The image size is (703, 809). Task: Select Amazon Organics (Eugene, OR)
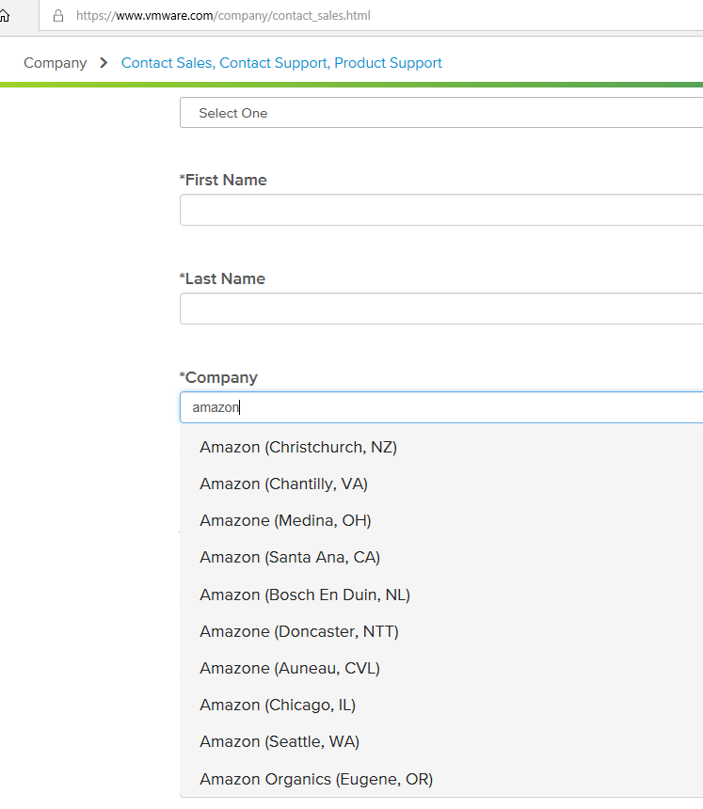(x=441, y=779)
